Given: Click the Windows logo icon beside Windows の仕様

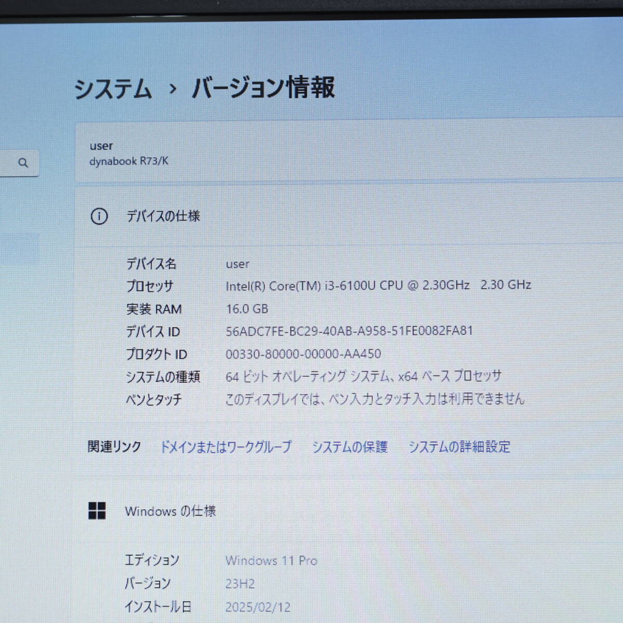Looking at the screenshot, I should [97, 511].
